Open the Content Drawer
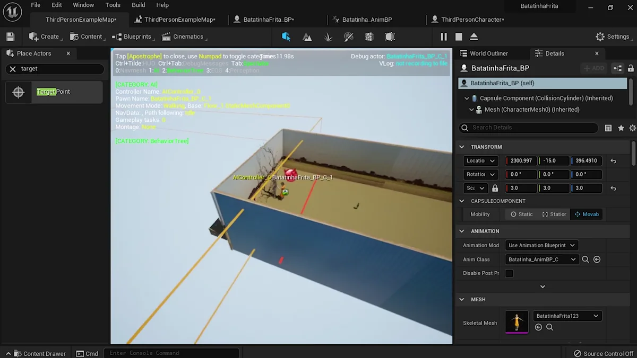 coord(36,353)
